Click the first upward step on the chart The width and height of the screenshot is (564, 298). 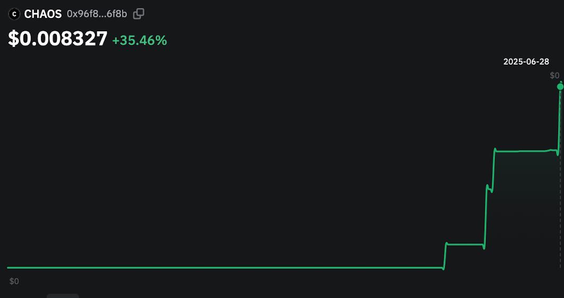pos(445,256)
